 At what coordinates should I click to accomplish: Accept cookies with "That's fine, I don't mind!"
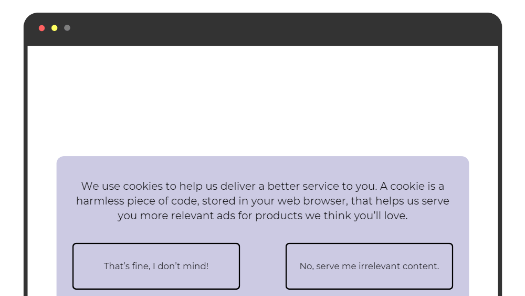pos(156,266)
